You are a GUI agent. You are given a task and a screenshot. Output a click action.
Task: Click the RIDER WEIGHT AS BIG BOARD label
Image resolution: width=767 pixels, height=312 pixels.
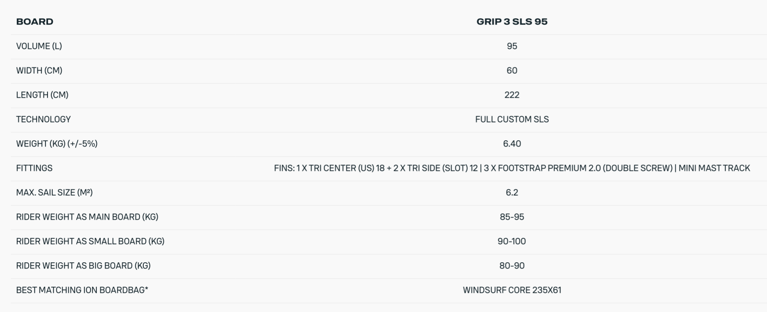(x=83, y=266)
